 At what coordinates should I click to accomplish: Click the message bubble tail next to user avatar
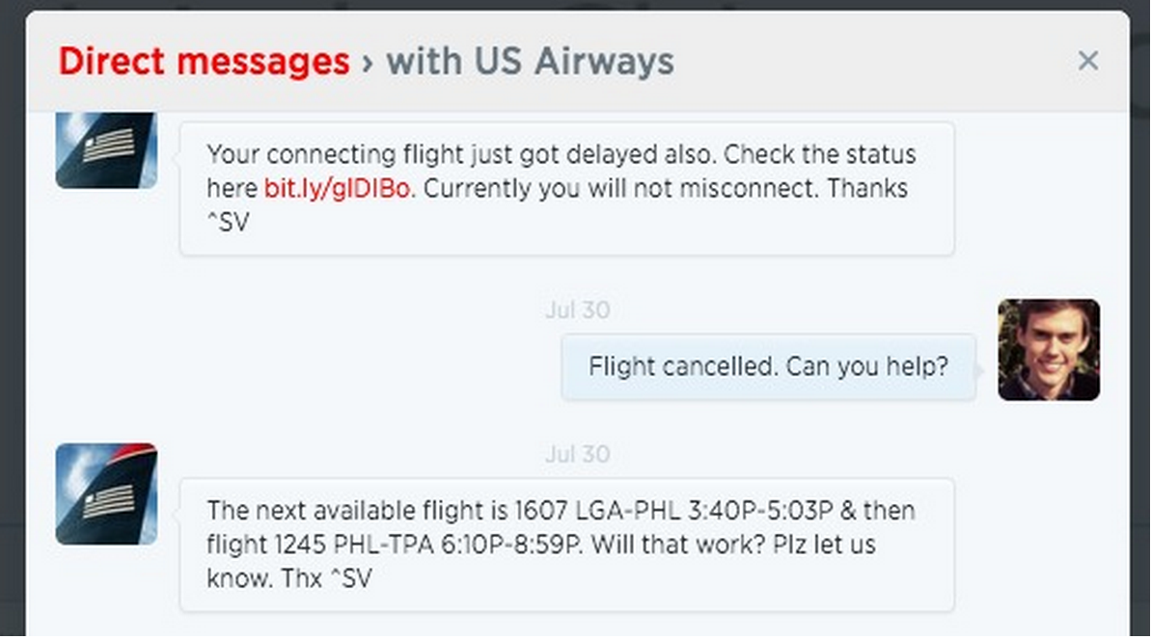click(979, 368)
